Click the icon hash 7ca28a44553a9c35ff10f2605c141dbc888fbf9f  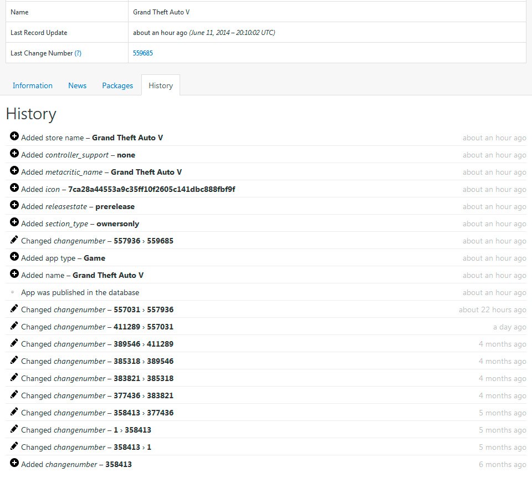point(152,189)
